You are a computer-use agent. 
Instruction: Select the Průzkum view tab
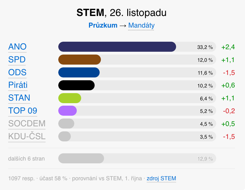[103, 25]
